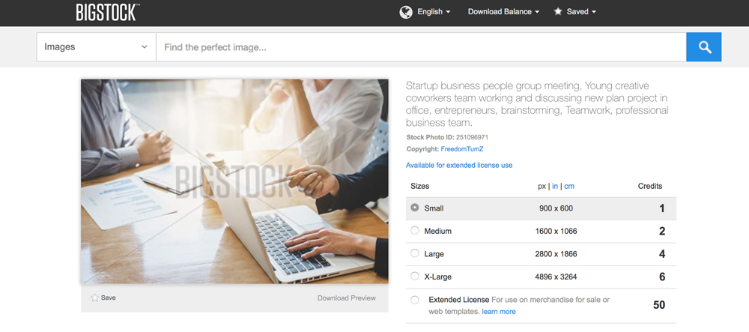Click the 50 credits value

[x=658, y=305]
